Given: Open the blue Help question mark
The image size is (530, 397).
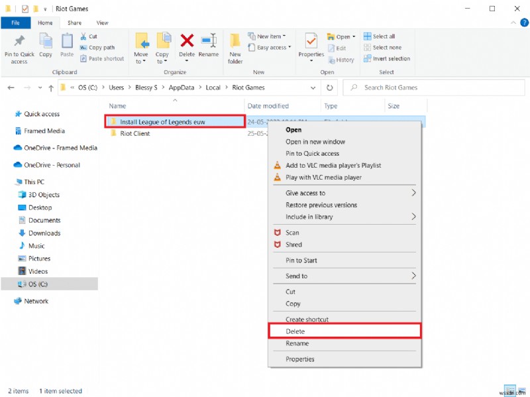Looking at the screenshot, I should click(x=524, y=23).
